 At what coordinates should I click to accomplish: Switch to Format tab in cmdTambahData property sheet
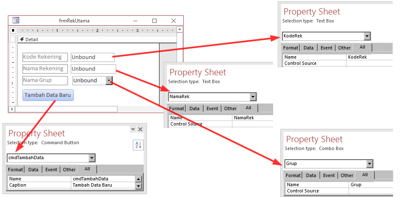[15, 170]
